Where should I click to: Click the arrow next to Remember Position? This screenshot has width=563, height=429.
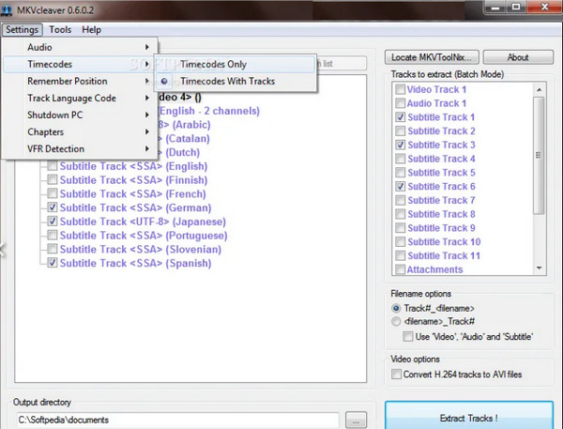[147, 81]
